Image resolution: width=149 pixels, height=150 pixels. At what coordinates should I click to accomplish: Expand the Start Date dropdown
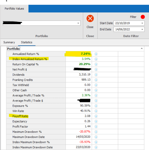[142, 23]
